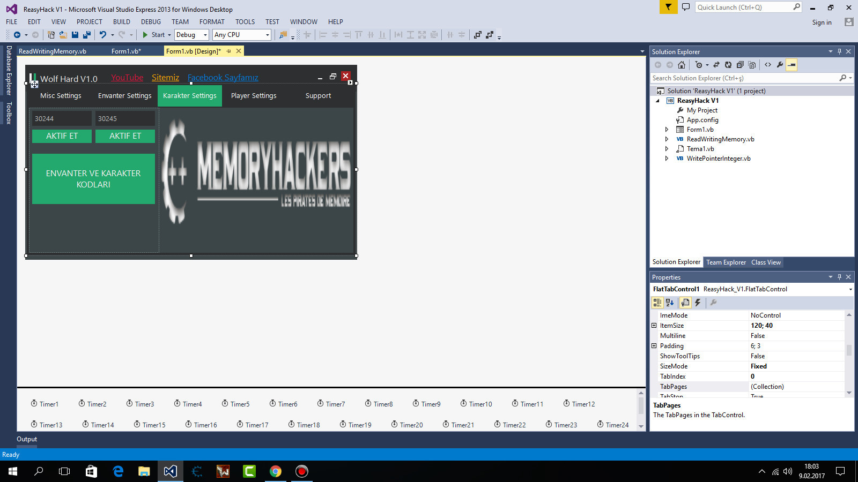Viewport: 858px width, 482px height.
Task: Open the DEBUG menu
Action: pyautogui.click(x=151, y=22)
